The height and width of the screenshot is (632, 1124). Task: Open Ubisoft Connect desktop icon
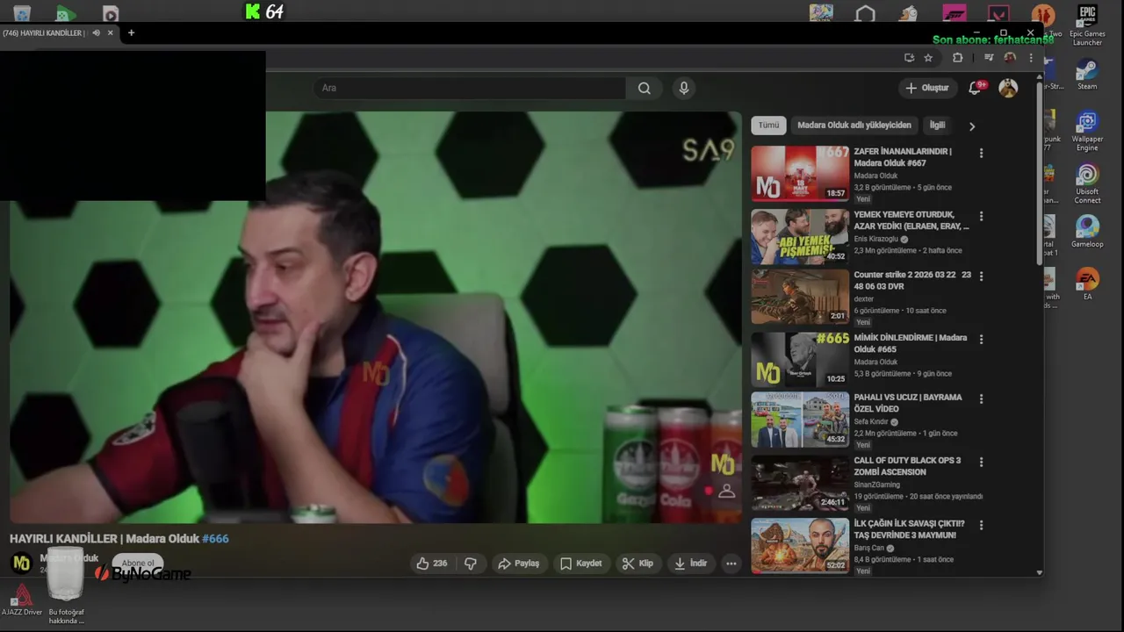click(1087, 183)
